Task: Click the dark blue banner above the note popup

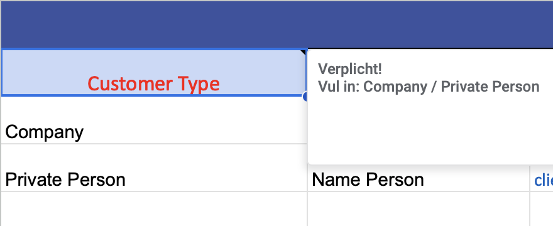Action: (430, 24)
